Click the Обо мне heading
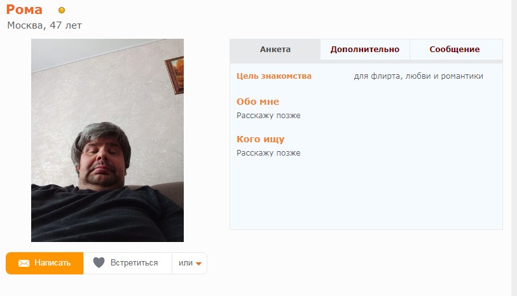 (258, 102)
